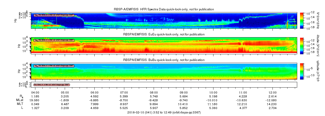The height and width of the screenshot is (116, 325).
Task: Click the date range caption below the axis
Action: [x=164, y=112]
